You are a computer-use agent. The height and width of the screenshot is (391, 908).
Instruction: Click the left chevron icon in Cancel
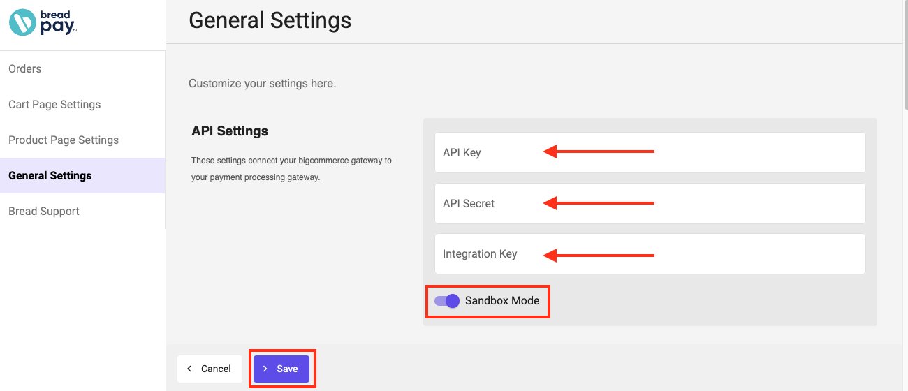tap(189, 369)
